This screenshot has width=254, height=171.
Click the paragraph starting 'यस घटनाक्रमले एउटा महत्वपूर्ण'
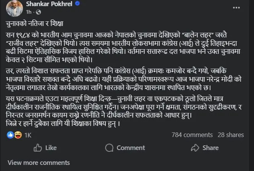(x=124, y=107)
